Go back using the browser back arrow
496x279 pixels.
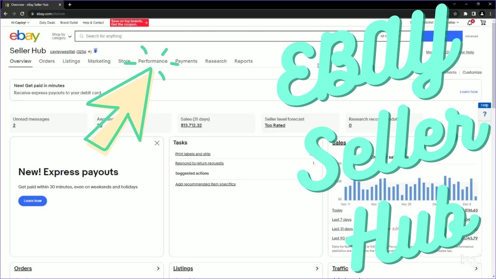pos(5,14)
